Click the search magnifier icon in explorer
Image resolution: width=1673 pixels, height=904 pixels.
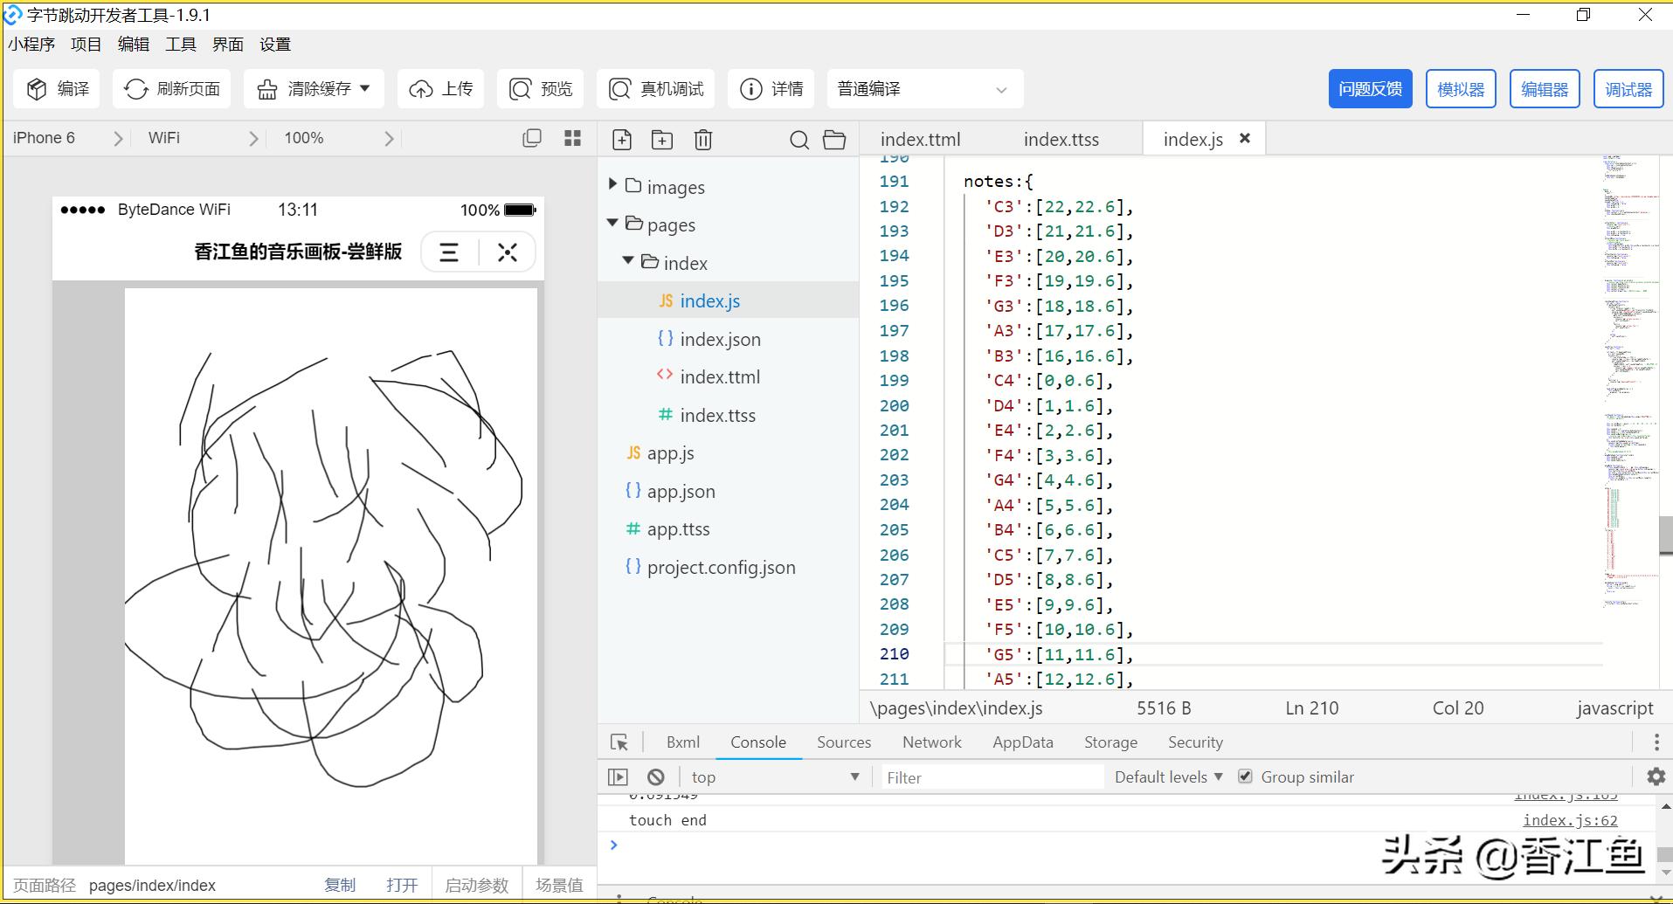pos(798,140)
